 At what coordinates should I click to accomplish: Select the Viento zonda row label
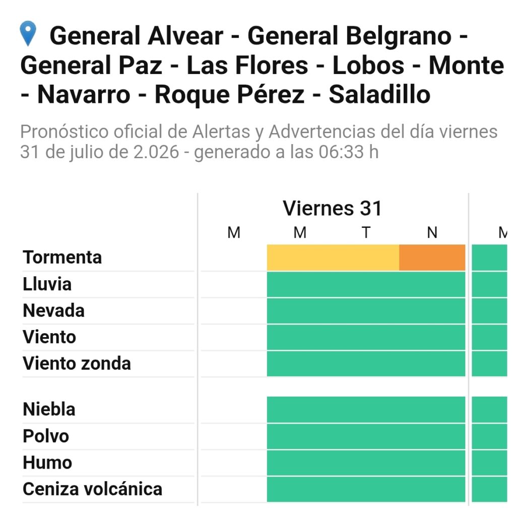77,364
